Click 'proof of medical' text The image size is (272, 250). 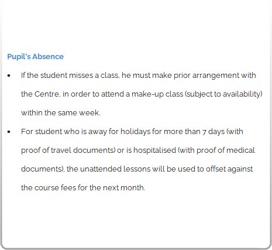coord(226,150)
